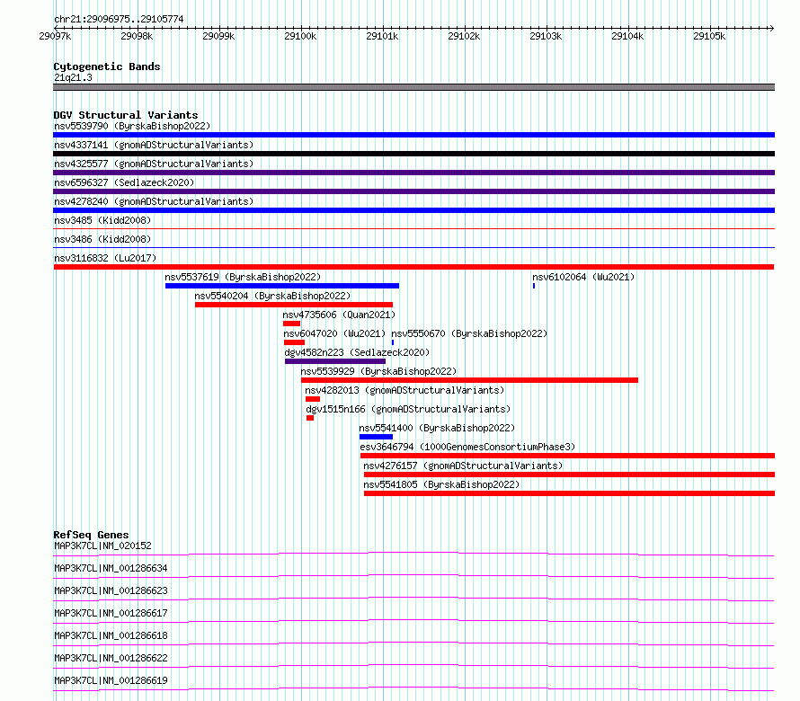800x701 pixels.
Task: Click the nsv3485 (Kidd2008) label
Action: pos(102,220)
